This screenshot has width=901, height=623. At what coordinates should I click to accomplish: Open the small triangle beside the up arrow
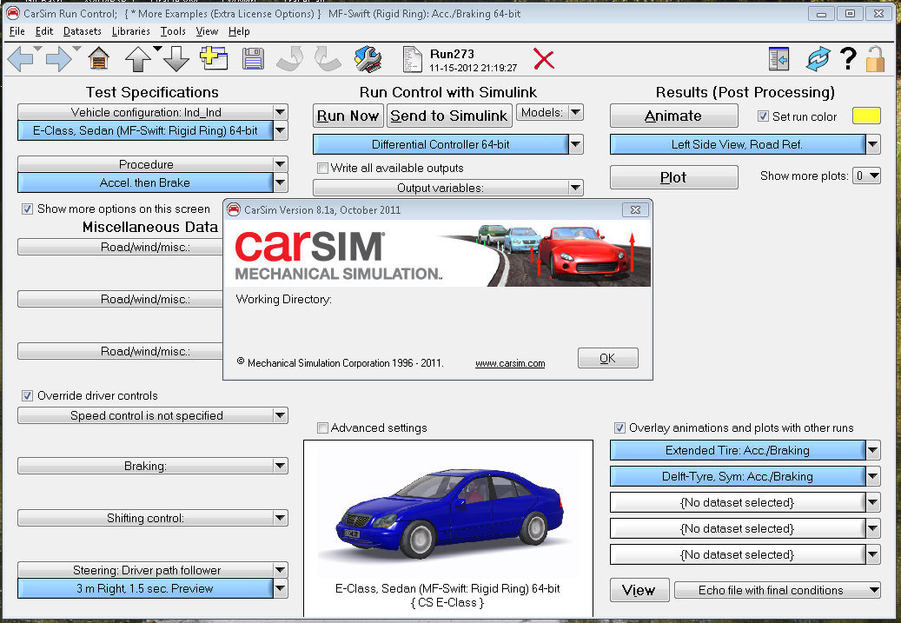point(157,49)
